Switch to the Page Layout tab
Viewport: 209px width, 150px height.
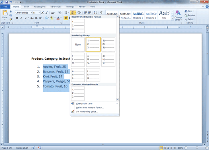click(40, 6)
